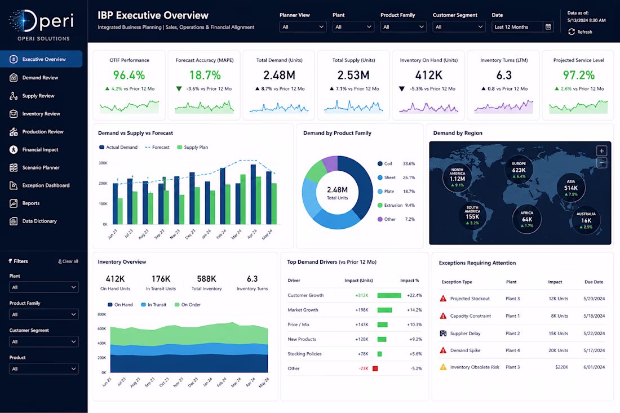The height and width of the screenshot is (413, 620).
Task: Open the Demand Review sidebar icon
Action: pyautogui.click(x=14, y=77)
